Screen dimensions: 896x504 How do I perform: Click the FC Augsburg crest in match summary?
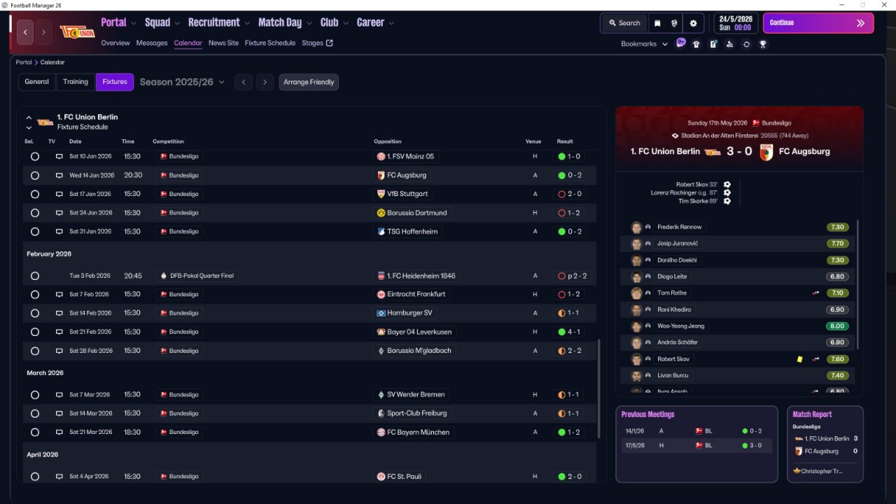coord(766,151)
